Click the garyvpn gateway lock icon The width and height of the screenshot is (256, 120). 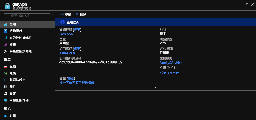click(x=7, y=6)
